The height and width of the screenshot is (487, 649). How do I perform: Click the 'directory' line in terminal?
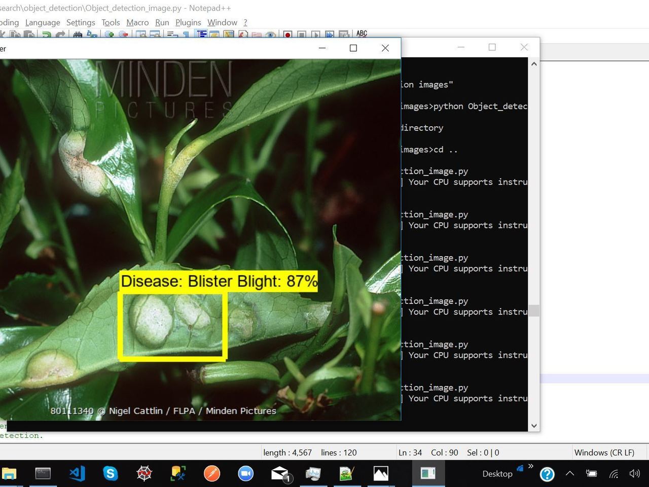click(x=422, y=128)
